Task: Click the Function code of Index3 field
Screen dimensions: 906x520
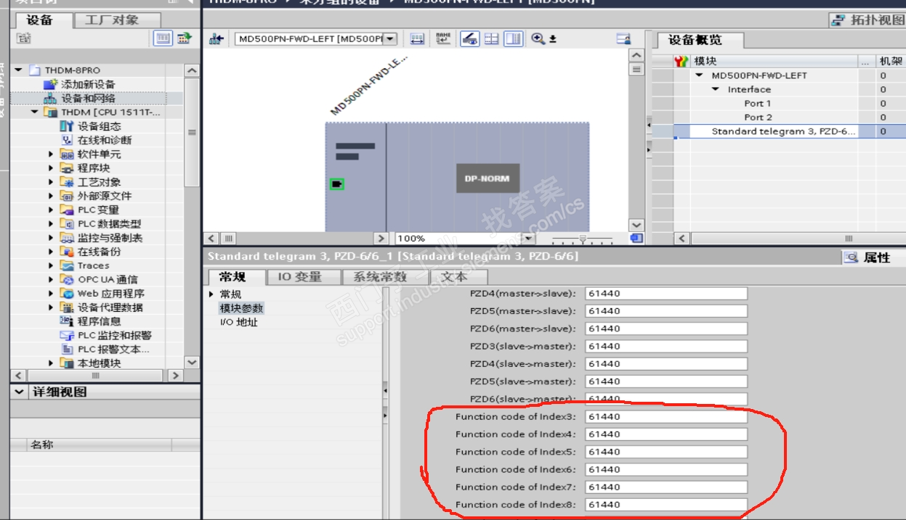Action: click(666, 417)
